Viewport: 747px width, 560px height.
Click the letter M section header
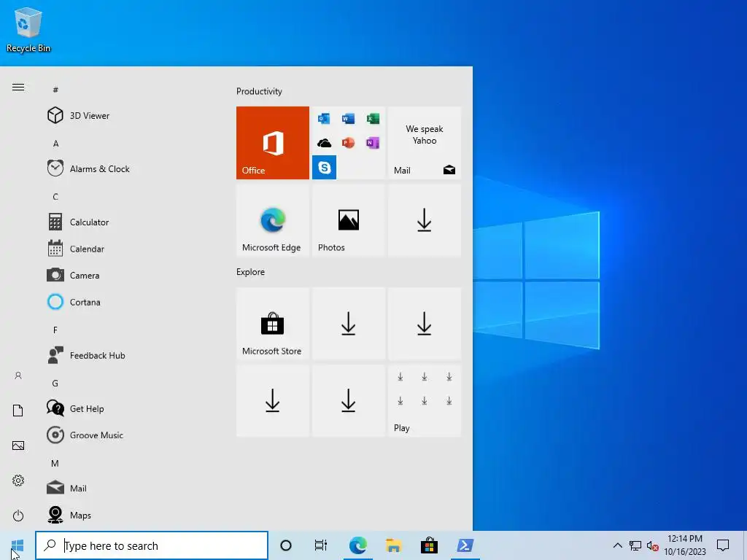(55, 463)
